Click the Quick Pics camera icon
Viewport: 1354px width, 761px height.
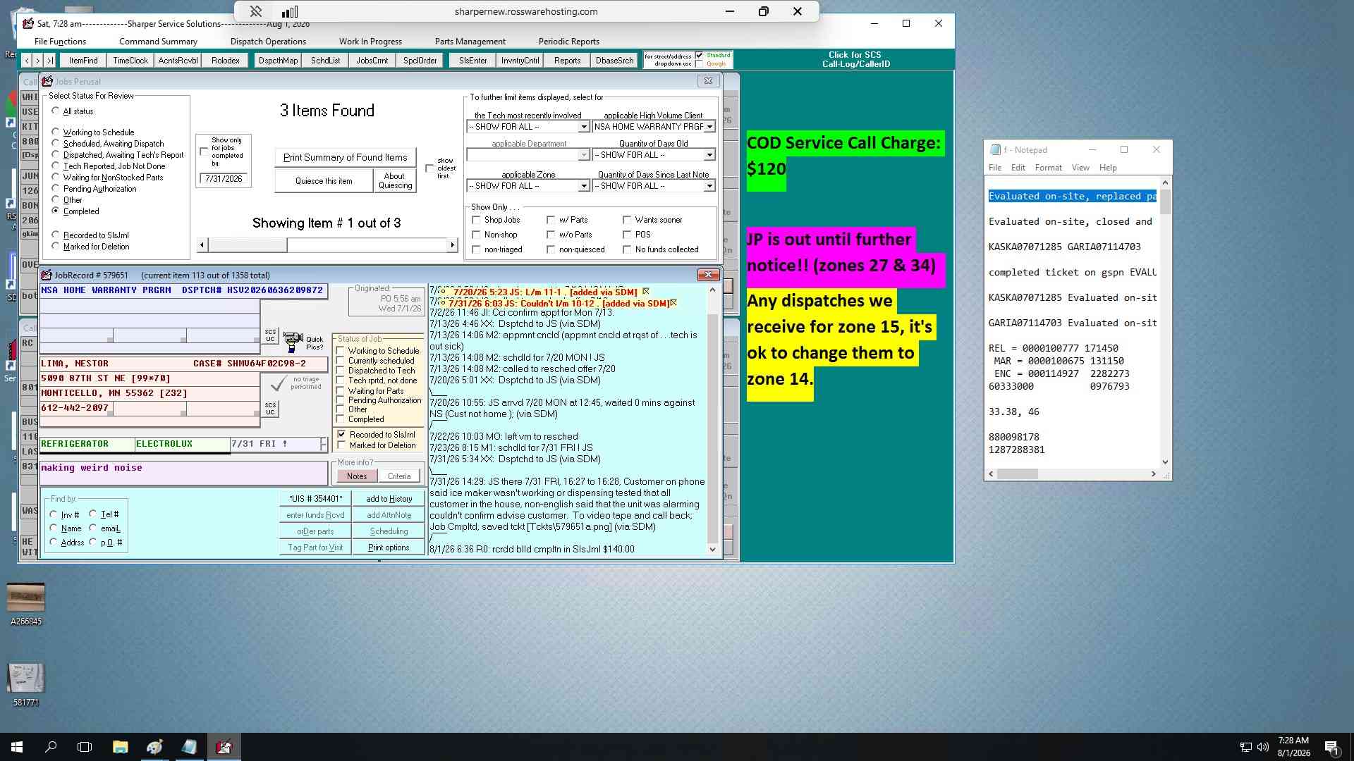coord(293,342)
